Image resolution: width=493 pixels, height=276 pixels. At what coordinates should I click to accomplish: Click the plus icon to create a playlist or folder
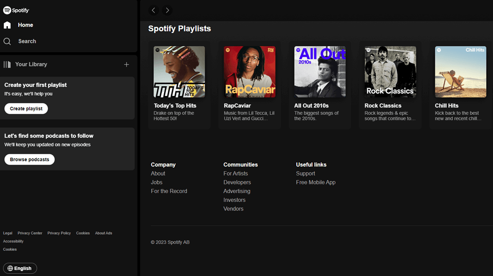[x=126, y=65]
